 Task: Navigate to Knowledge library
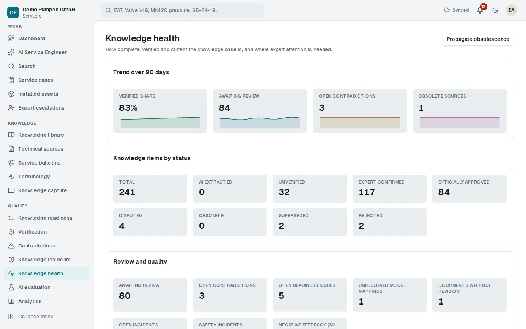47,135
